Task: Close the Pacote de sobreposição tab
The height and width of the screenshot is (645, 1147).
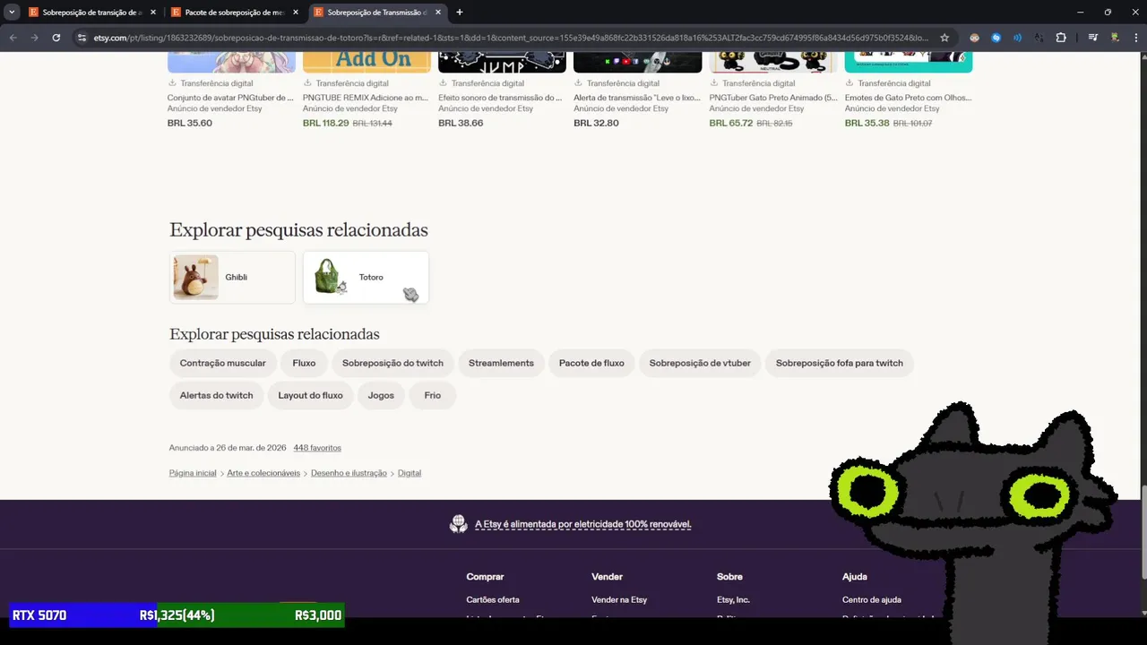Action: pyautogui.click(x=296, y=13)
